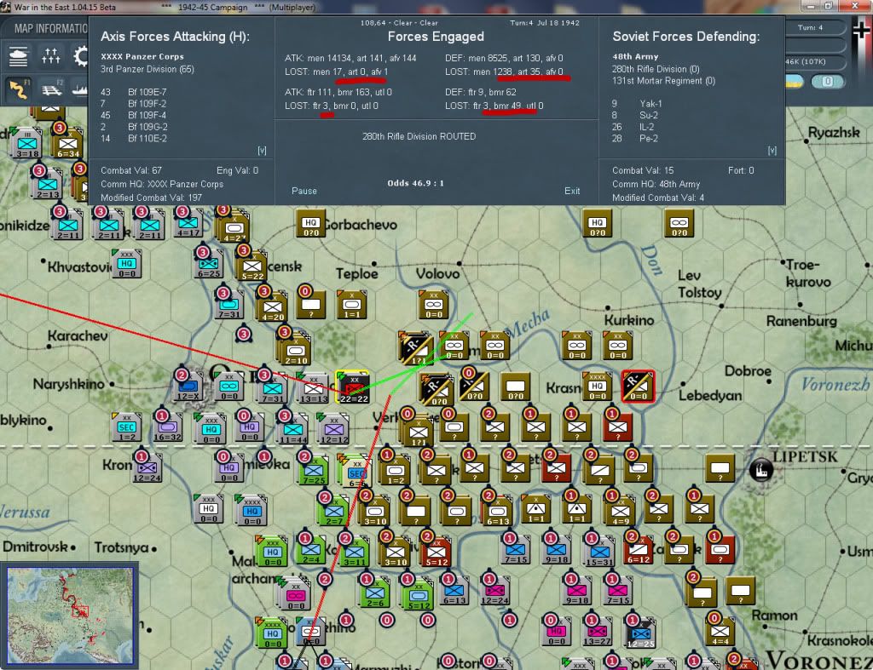This screenshot has height=670, width=873.
Task: Exit the combat report window
Action: (x=572, y=191)
